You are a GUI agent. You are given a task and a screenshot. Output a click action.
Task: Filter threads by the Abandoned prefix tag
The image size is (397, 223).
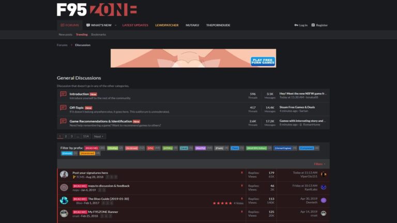[x=87, y=153]
